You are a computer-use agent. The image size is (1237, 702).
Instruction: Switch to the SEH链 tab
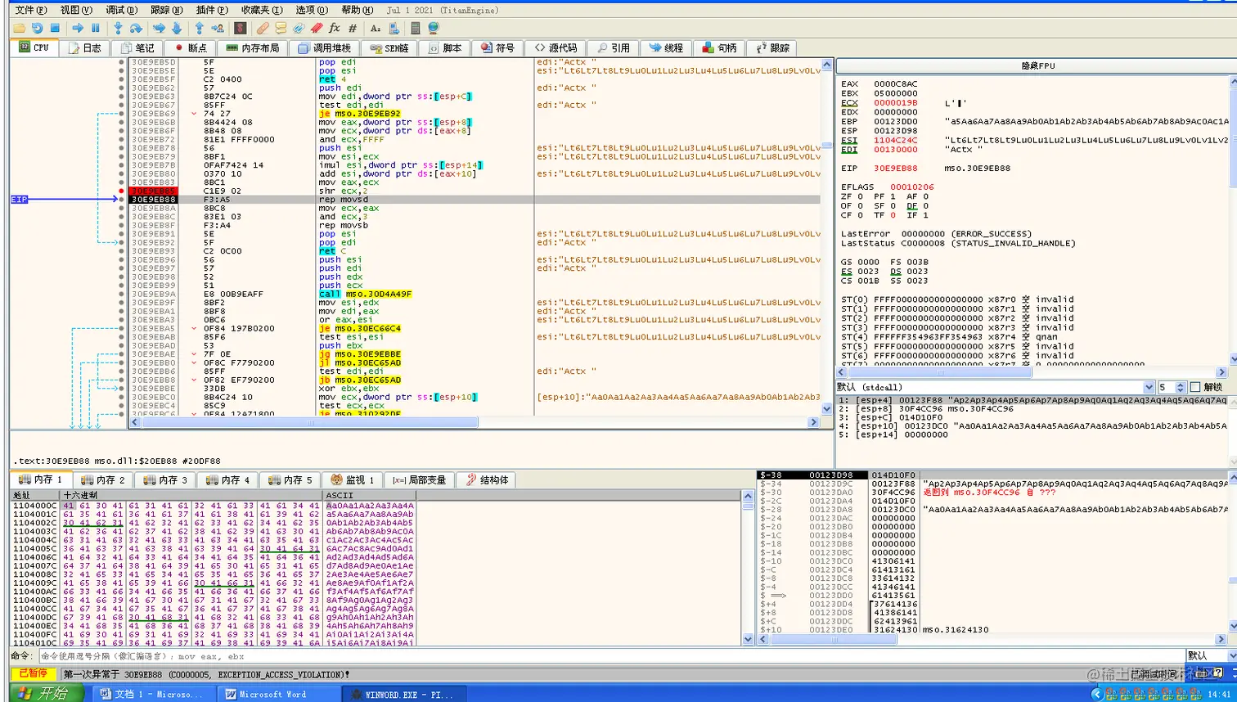pyautogui.click(x=389, y=47)
